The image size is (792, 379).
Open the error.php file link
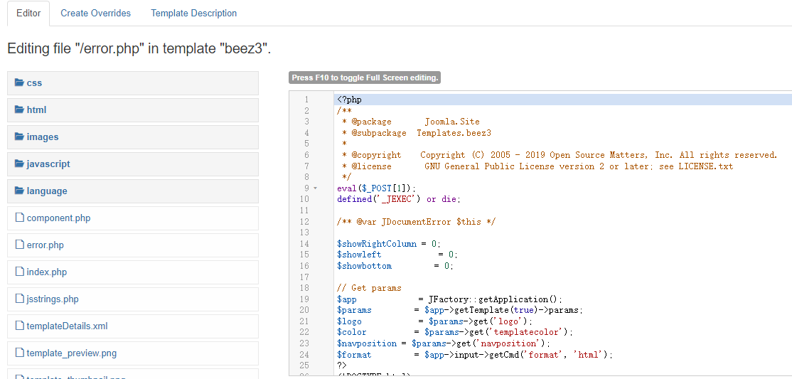[46, 245]
